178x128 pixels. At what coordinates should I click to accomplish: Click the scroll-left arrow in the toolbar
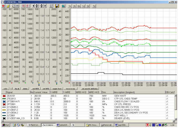tap(33, 6)
